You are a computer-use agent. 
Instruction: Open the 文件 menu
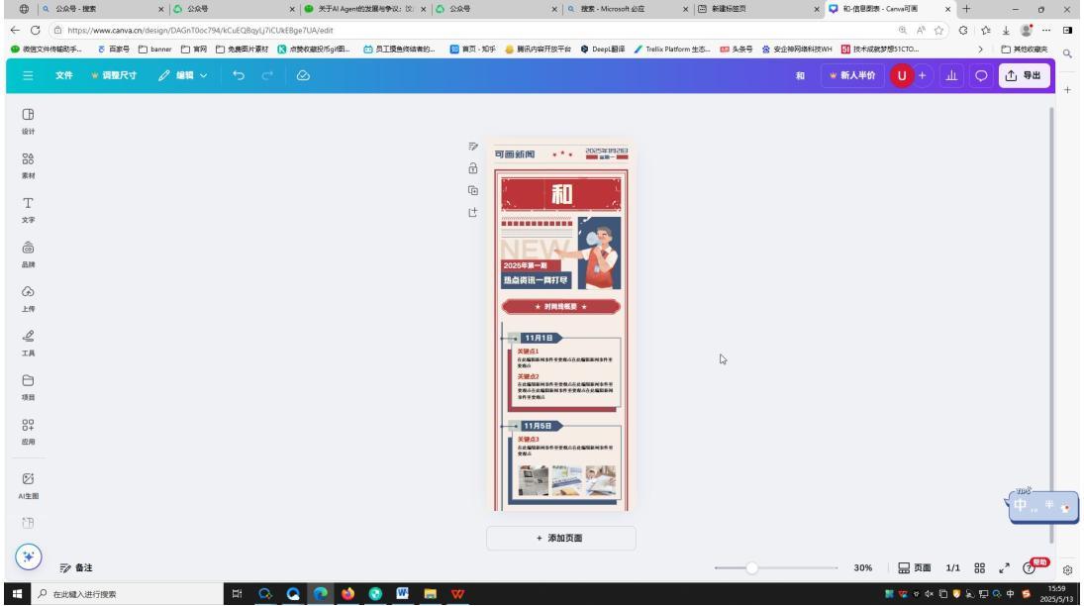(x=64, y=75)
